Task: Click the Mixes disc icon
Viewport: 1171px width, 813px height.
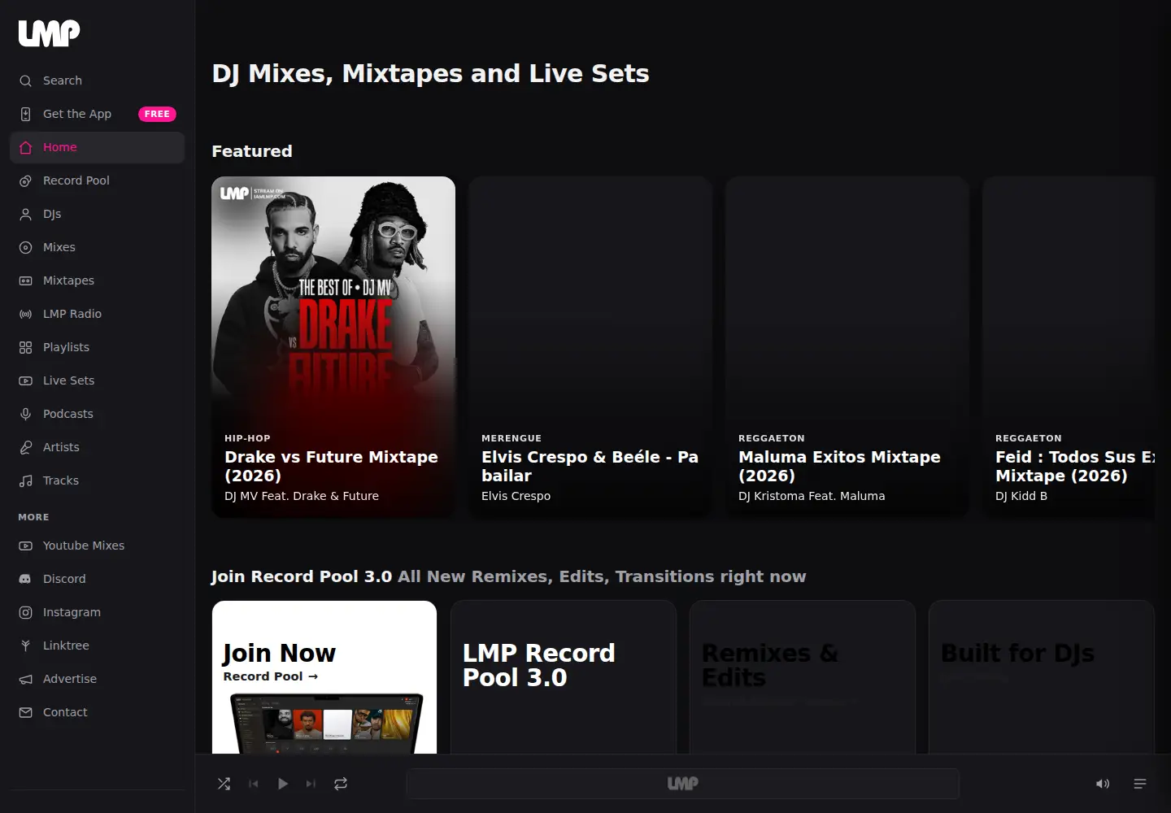Action: coord(26,247)
